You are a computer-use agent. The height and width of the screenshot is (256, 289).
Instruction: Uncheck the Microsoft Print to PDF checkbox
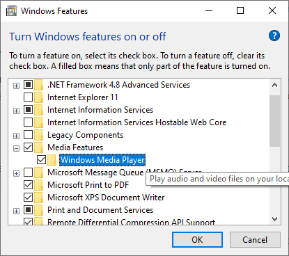tap(28, 185)
